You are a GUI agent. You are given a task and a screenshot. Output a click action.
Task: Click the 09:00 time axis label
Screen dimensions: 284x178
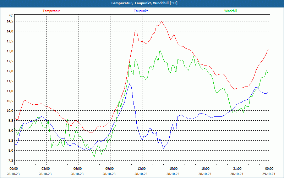click(109, 169)
